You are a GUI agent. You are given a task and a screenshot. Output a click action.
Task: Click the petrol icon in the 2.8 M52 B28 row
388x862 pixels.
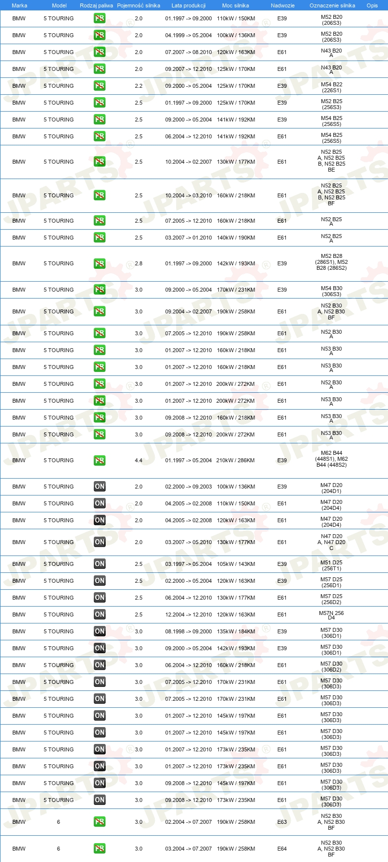pos(100,263)
